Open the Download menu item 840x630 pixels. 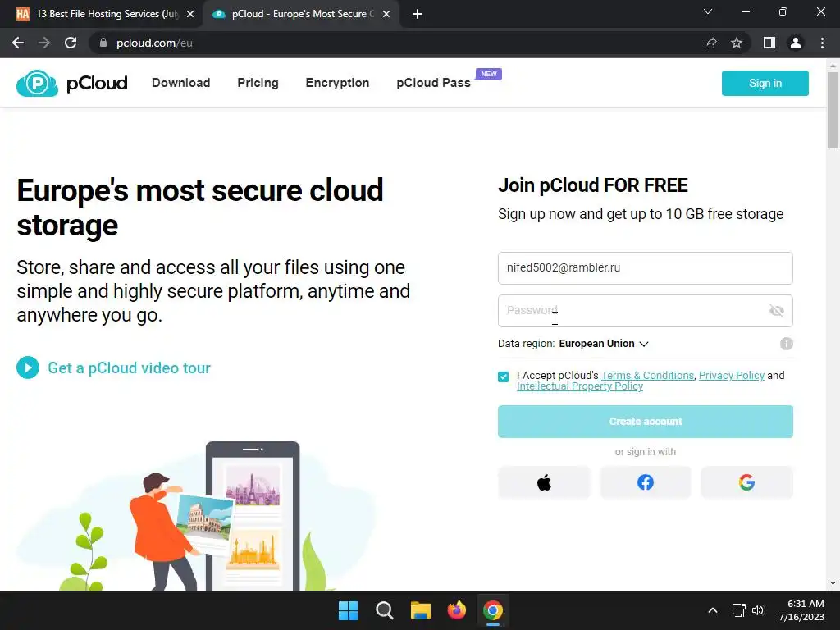181,83
